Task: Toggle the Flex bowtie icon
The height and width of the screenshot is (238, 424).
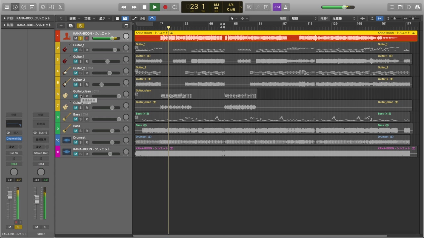Action: click(142, 19)
